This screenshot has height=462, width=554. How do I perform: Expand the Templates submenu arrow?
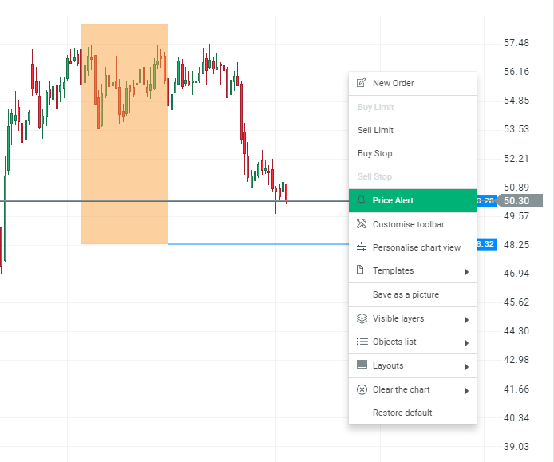point(466,272)
